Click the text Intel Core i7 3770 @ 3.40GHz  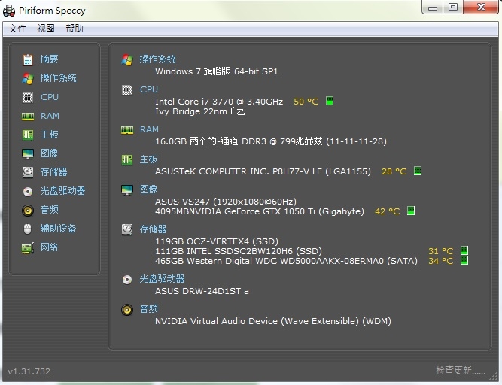(219, 102)
